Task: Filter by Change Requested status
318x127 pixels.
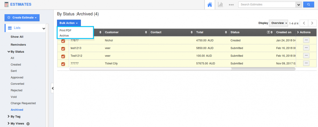Action: pos(23,103)
